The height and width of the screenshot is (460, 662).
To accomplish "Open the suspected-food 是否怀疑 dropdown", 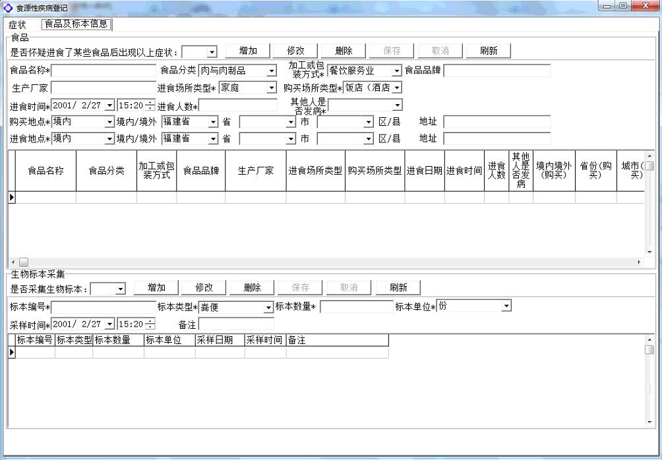I will [x=212, y=52].
